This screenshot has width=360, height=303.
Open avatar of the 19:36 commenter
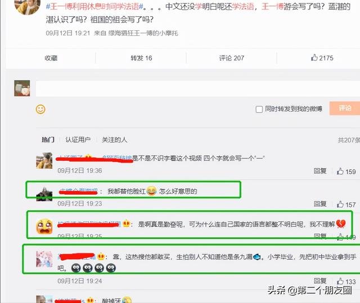(44, 161)
